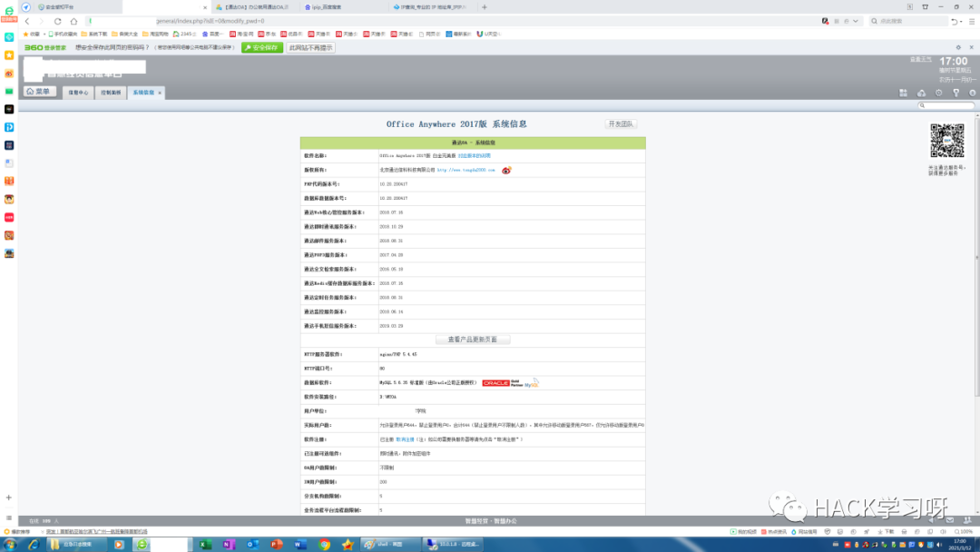Expand the undo arrow's dropdown caret
Image resolution: width=980 pixels, height=552 pixels.
click(961, 22)
